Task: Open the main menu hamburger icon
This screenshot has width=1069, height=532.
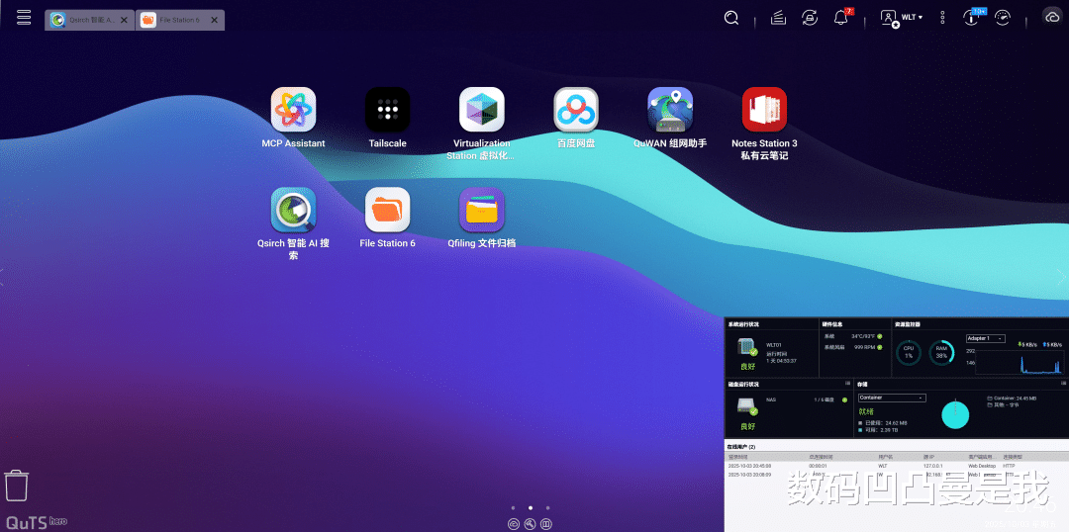Action: tap(24, 18)
